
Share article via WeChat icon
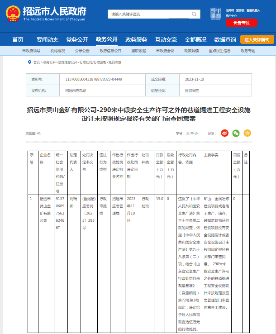(x=236, y=133)
